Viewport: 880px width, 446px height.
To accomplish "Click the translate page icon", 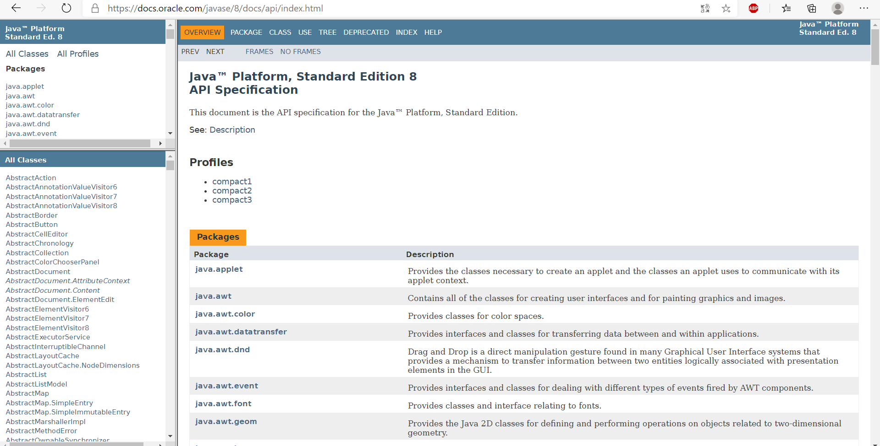I will (705, 8).
